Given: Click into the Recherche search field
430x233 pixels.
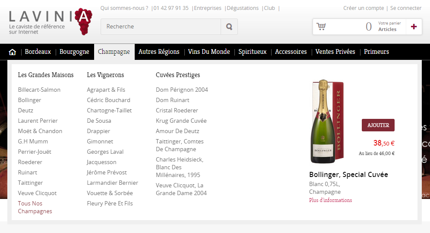Looking at the screenshot, I should pyautogui.click(x=161, y=27).
